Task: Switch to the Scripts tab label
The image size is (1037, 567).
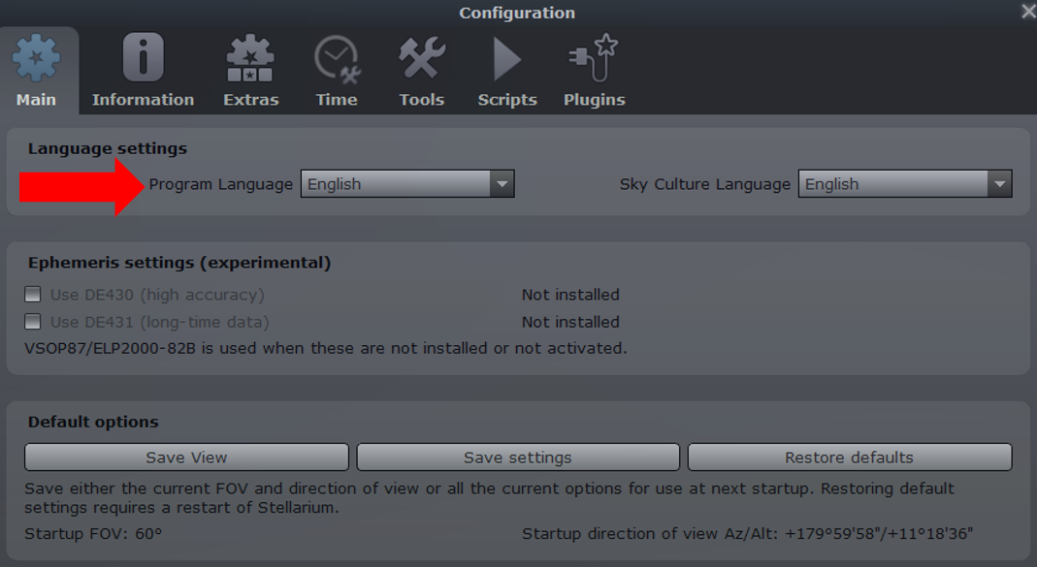Action: pos(506,100)
